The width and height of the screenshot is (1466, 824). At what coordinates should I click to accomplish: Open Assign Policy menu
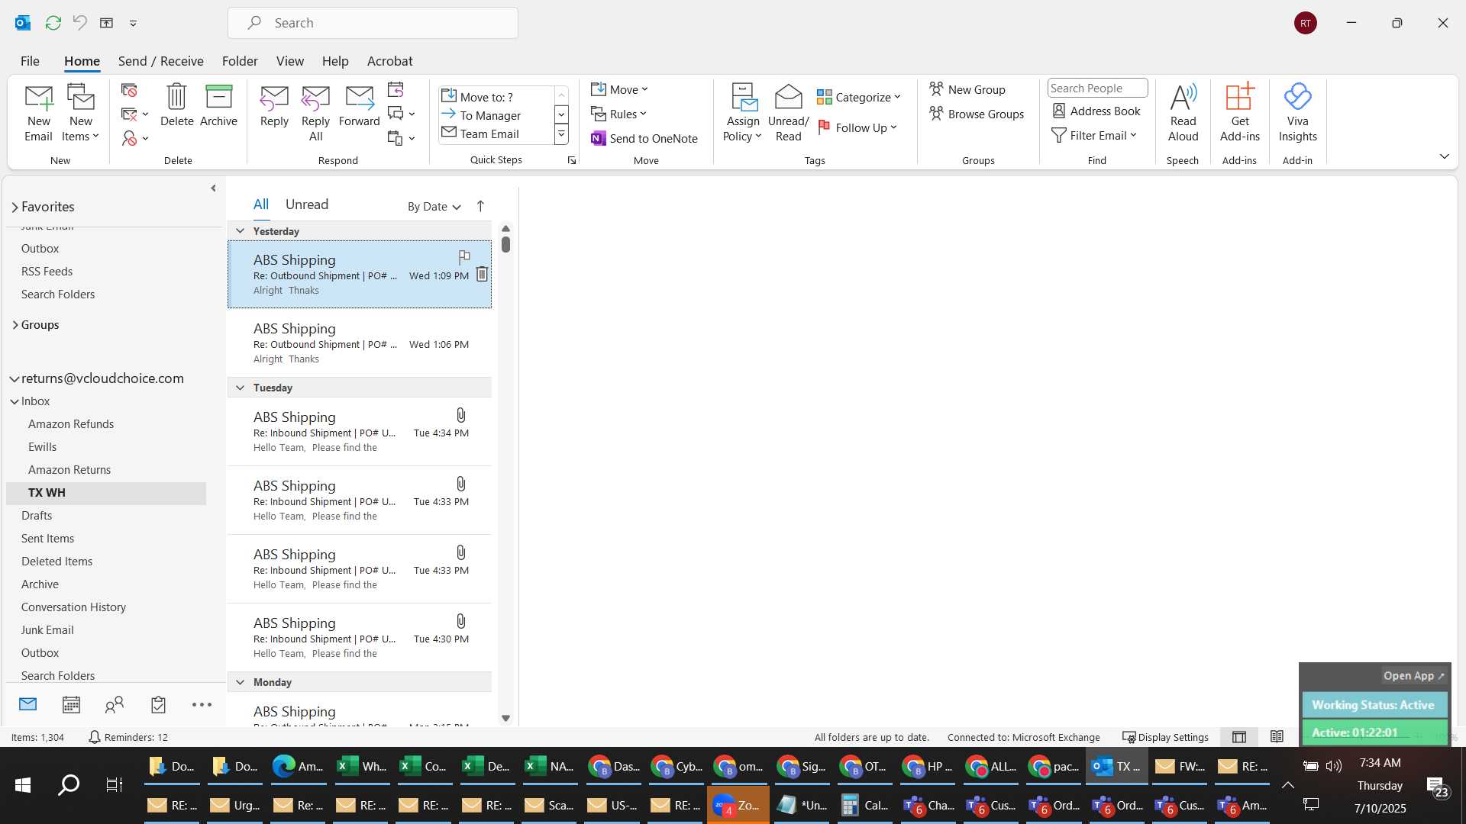pos(742,113)
